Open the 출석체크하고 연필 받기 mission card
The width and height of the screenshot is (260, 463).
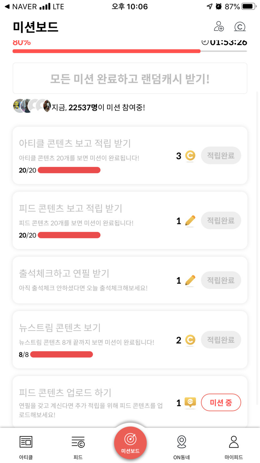point(94,280)
